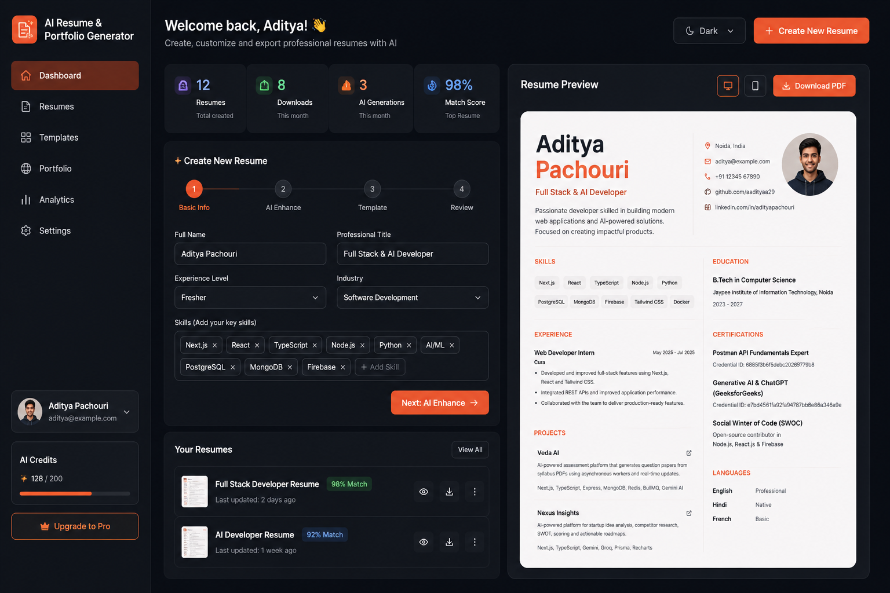Navigate to Analytics
890x593 pixels.
pyautogui.click(x=75, y=200)
